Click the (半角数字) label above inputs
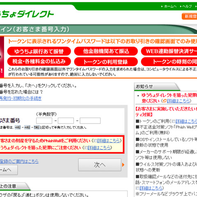Screen dimensions: 197x197 coord(46,114)
